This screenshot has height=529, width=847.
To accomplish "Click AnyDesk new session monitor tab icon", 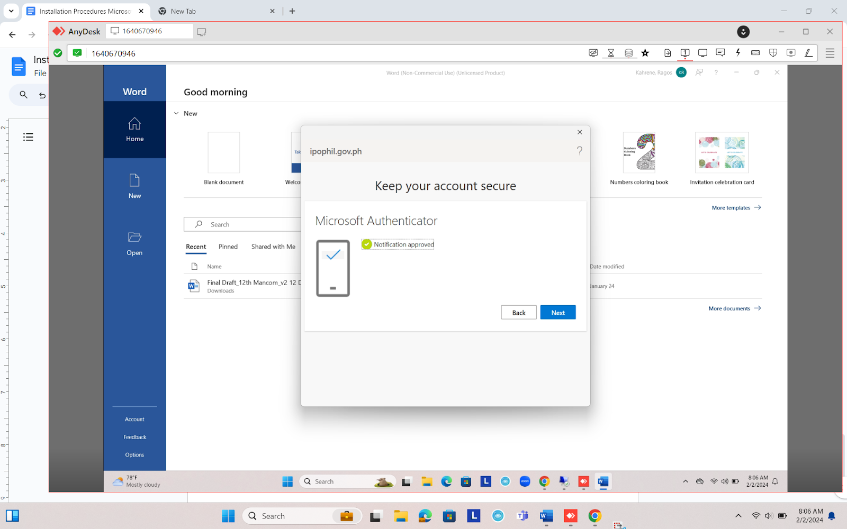I will [x=201, y=32].
